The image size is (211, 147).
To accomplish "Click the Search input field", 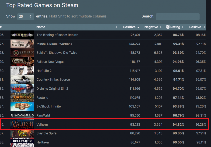I will coord(178,16).
